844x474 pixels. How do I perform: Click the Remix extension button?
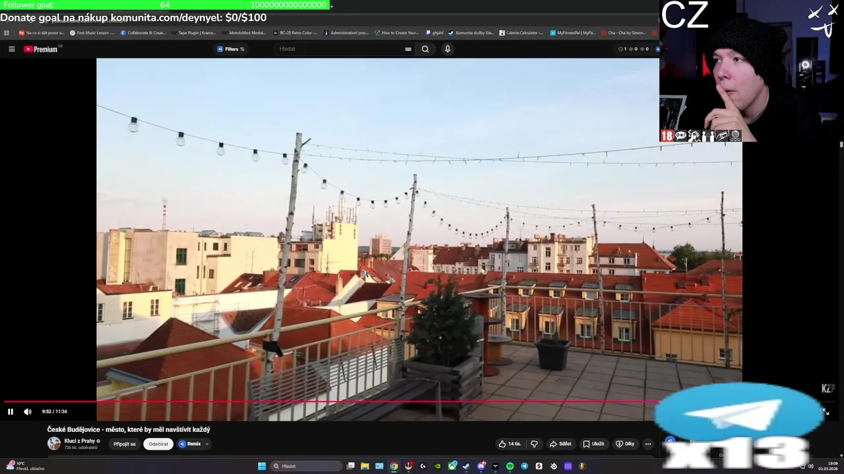[x=190, y=444]
